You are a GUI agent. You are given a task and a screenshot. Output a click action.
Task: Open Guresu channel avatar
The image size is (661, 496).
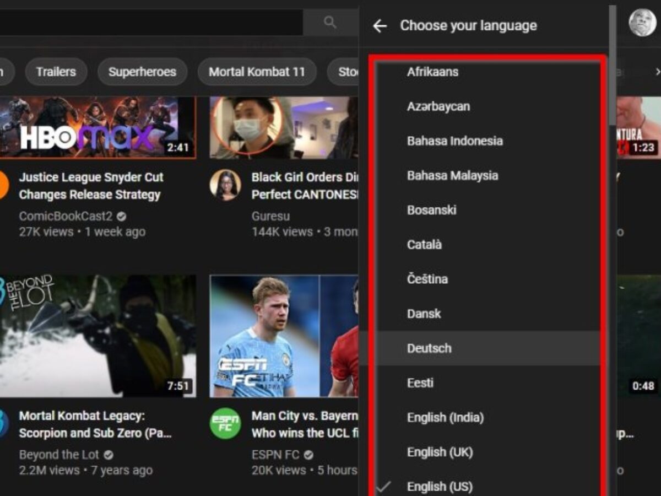[225, 185]
